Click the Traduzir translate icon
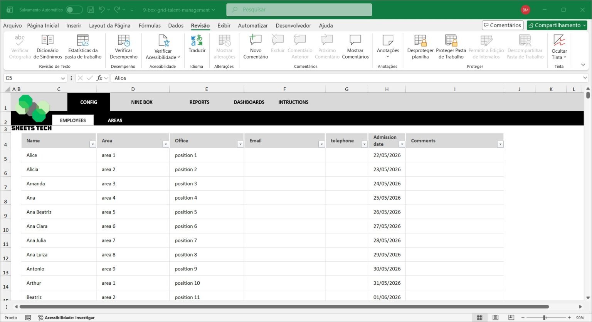The image size is (592, 322). pyautogui.click(x=197, y=40)
